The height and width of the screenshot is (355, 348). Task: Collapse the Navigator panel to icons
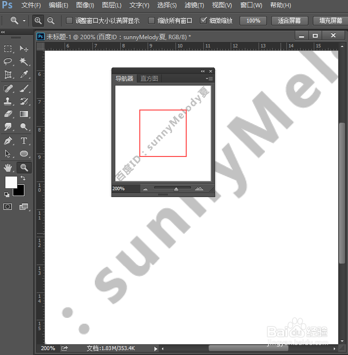[x=202, y=71]
